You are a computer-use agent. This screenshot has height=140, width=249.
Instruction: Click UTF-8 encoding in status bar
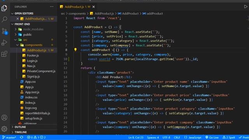(166, 137)
